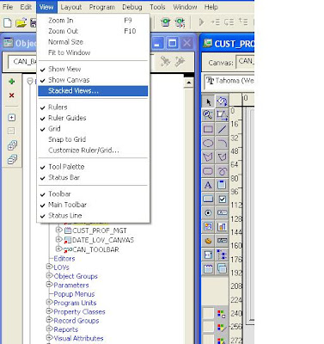This screenshot has width=324, height=344.
Task: Expand the CUST_PROF_MGT canvas node
Action: click(x=58, y=230)
